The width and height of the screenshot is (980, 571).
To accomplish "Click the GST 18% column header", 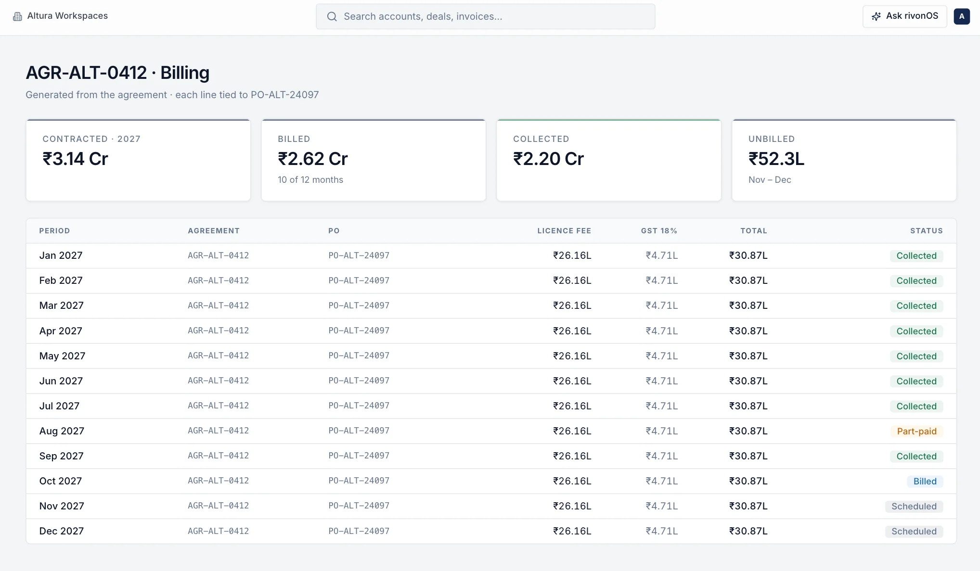I will coord(659,231).
